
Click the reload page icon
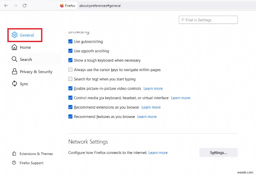[25, 6]
